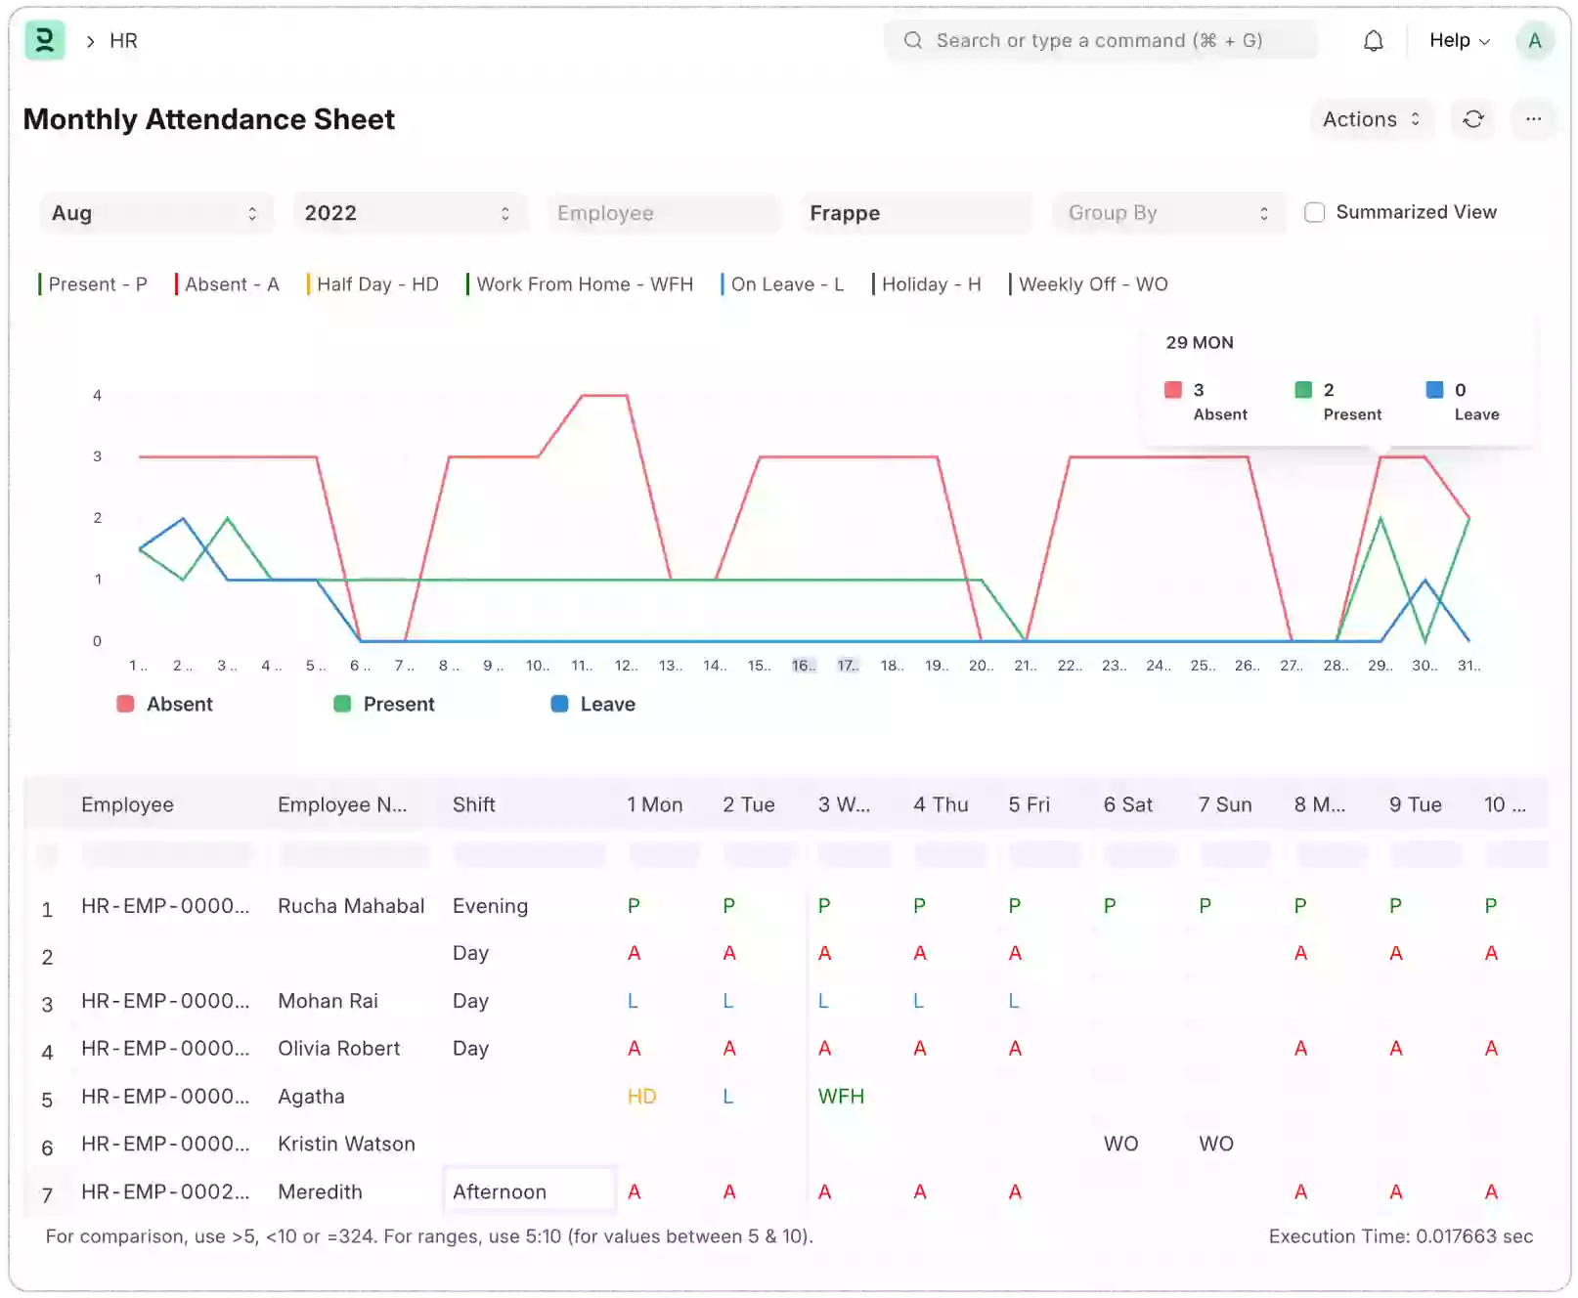Image resolution: width=1578 pixels, height=1298 pixels.
Task: Open the Actions menu
Action: coord(1371,119)
